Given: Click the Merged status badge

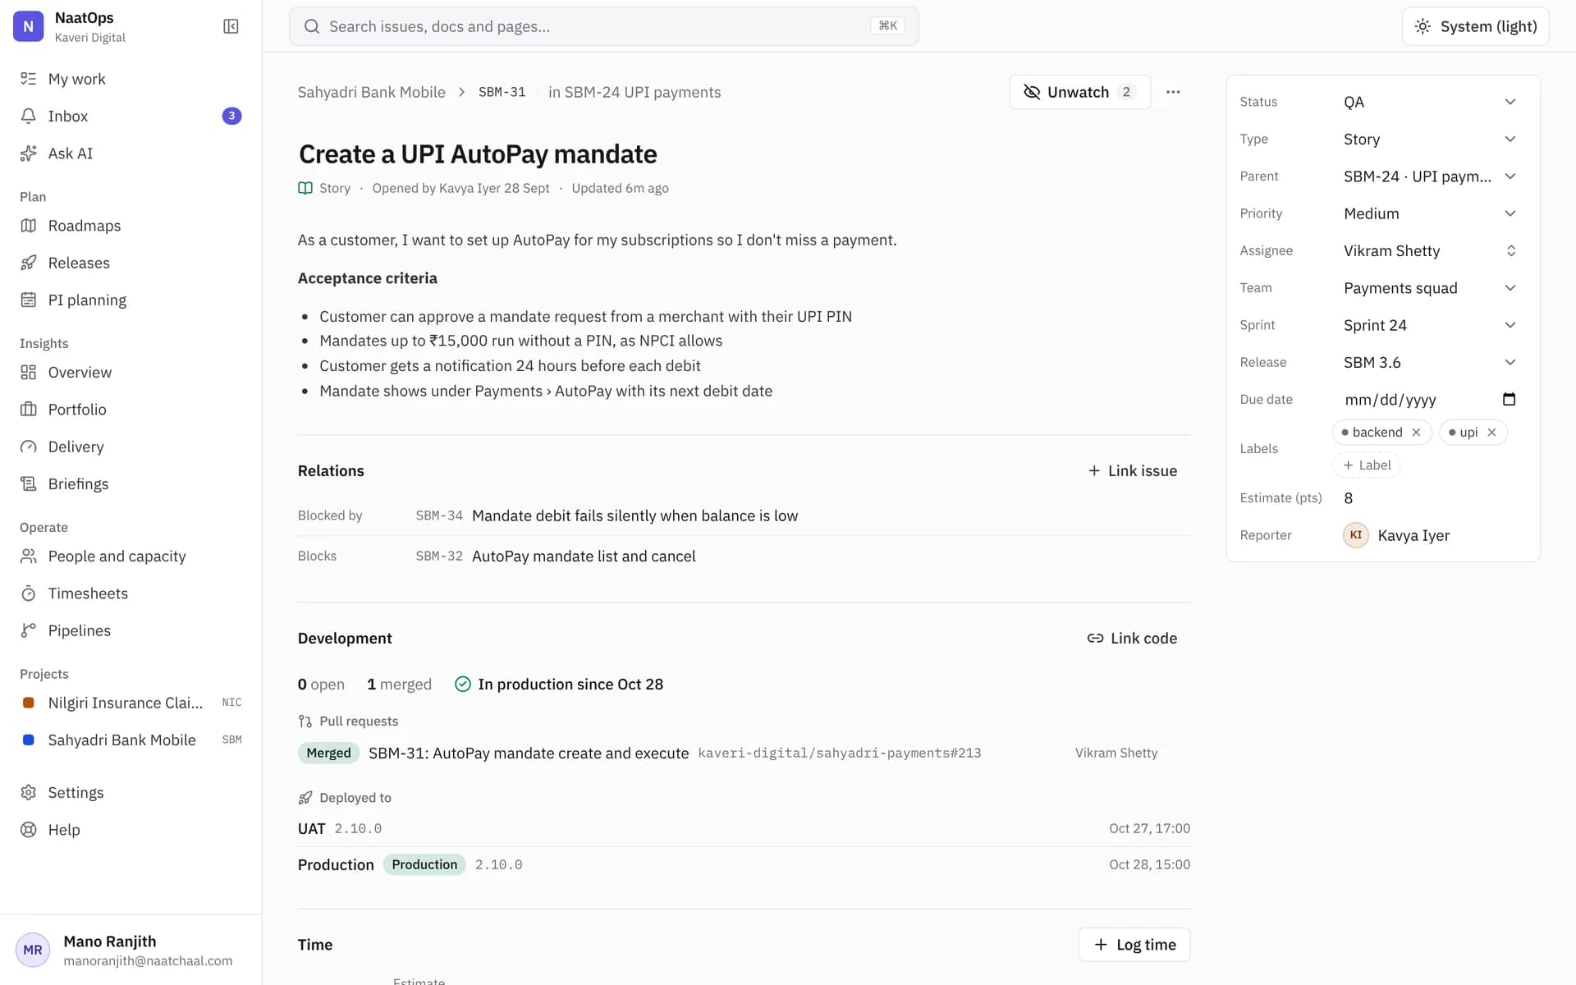Looking at the screenshot, I should pyautogui.click(x=328, y=754).
